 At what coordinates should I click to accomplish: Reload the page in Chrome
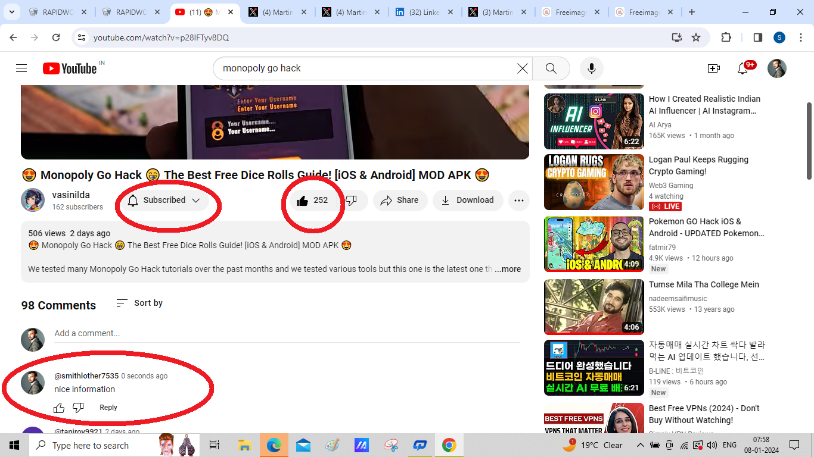[56, 37]
